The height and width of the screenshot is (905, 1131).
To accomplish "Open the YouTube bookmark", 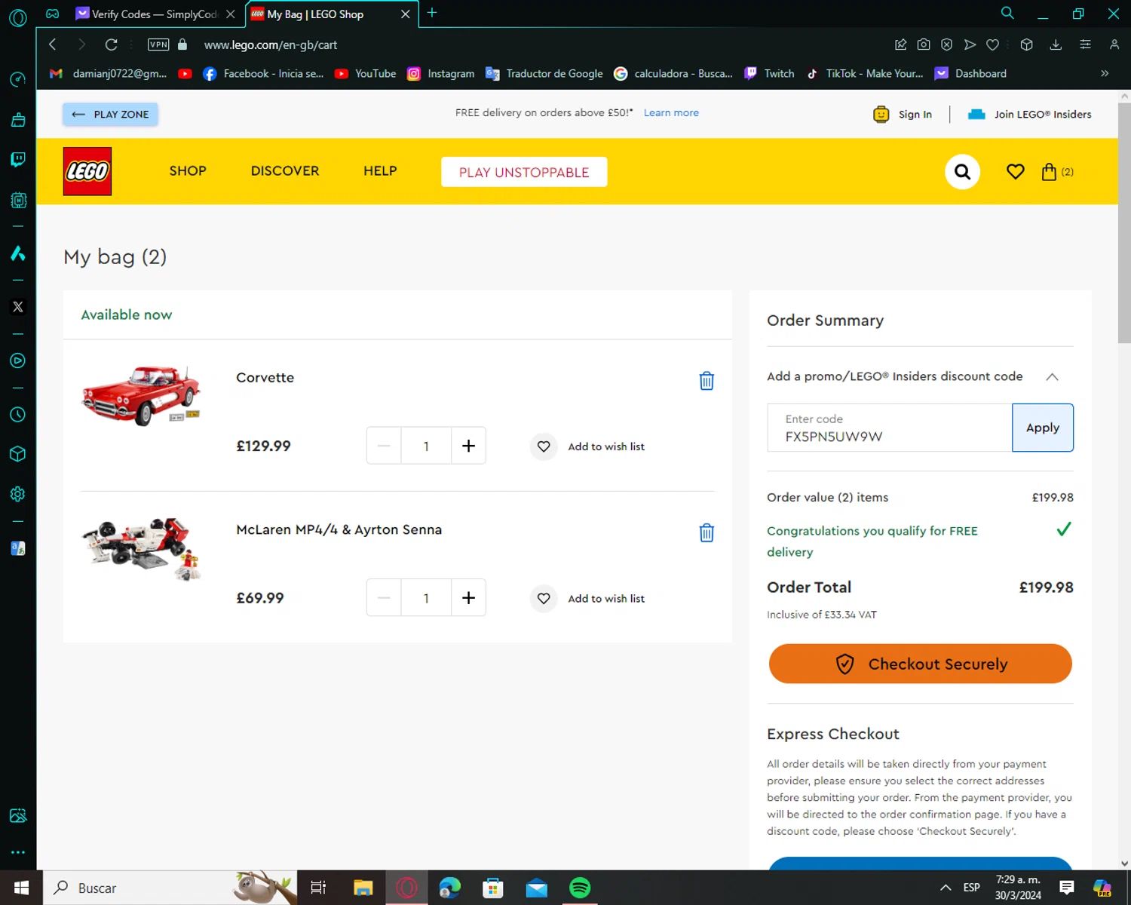I will [x=366, y=73].
